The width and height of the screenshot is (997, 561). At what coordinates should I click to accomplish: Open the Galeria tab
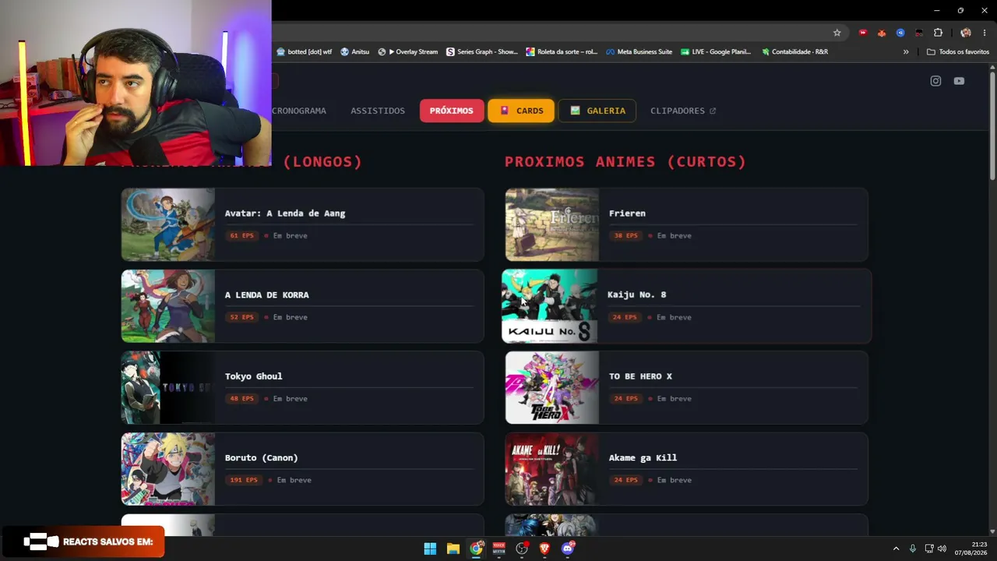[x=597, y=111]
